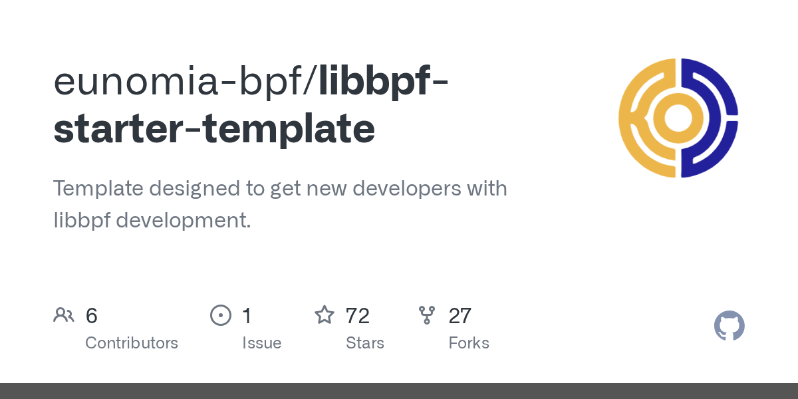Screen dimensions: 798x399
Task: Click the star count 72
Action: 358,315
